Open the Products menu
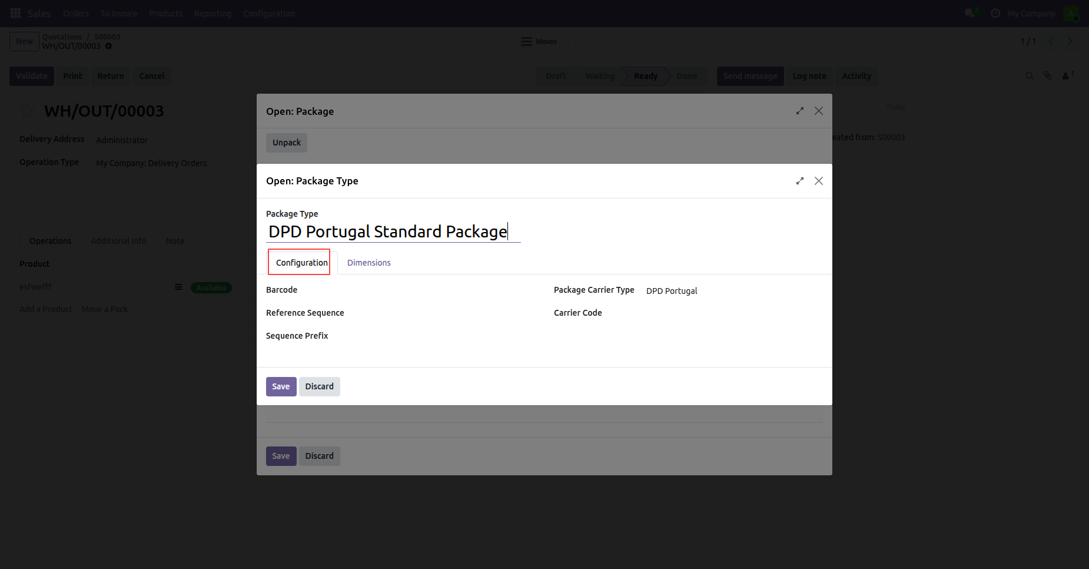The height and width of the screenshot is (569, 1089). (x=166, y=13)
